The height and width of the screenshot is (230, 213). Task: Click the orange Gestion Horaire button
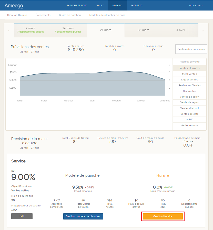[x=163, y=216]
